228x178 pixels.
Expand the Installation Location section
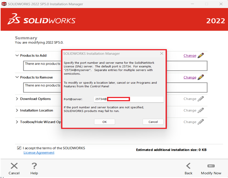pos(17,110)
